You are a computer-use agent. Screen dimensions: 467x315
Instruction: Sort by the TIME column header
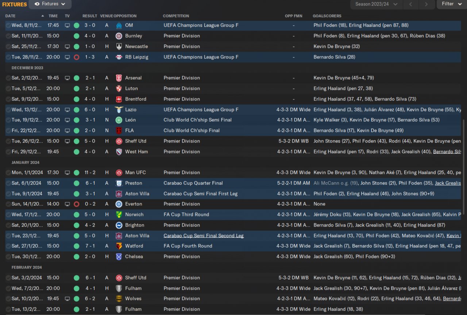coord(53,16)
